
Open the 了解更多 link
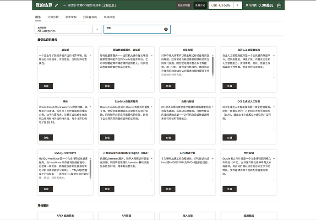point(109,5)
